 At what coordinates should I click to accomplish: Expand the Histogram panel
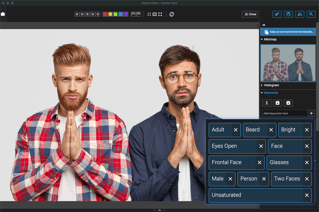[262, 85]
